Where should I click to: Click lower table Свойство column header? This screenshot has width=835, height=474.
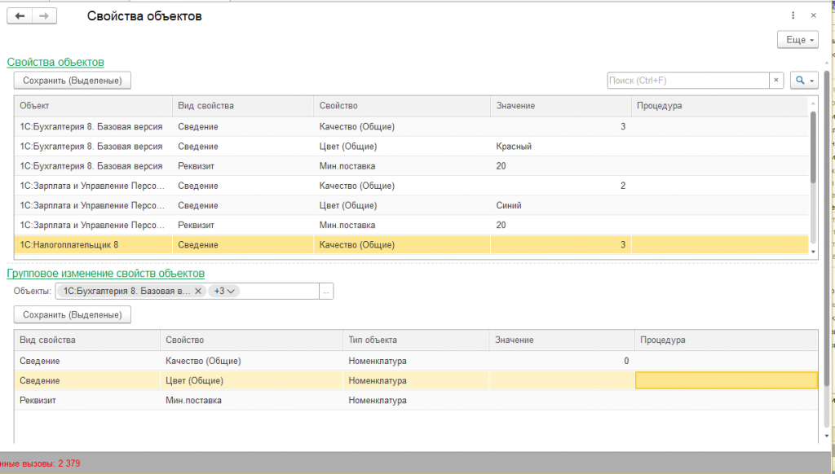tap(251, 340)
